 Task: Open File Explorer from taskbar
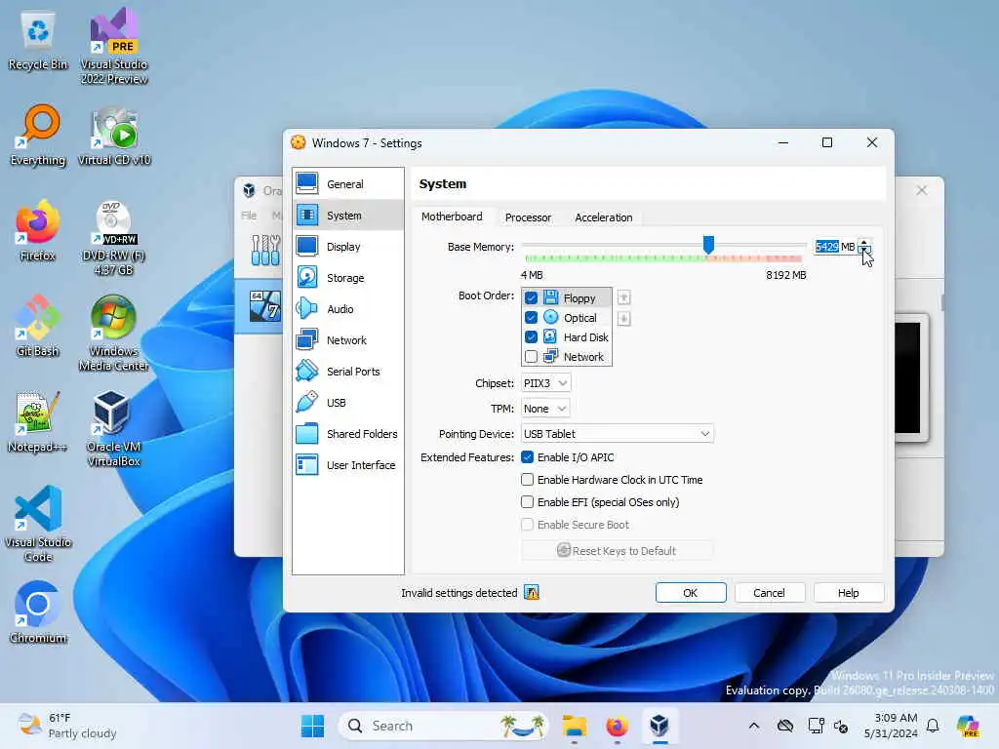pyautogui.click(x=574, y=726)
